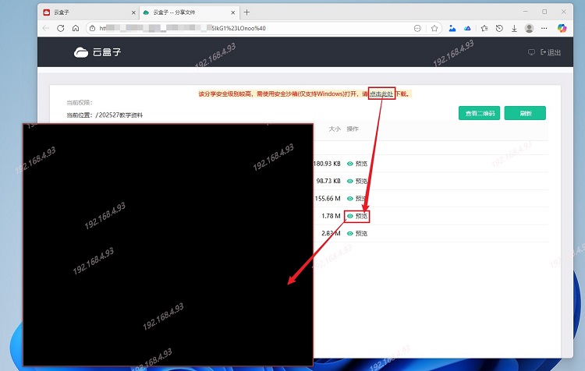Click the 查看二维码 button
The image size is (585, 371).
point(480,113)
